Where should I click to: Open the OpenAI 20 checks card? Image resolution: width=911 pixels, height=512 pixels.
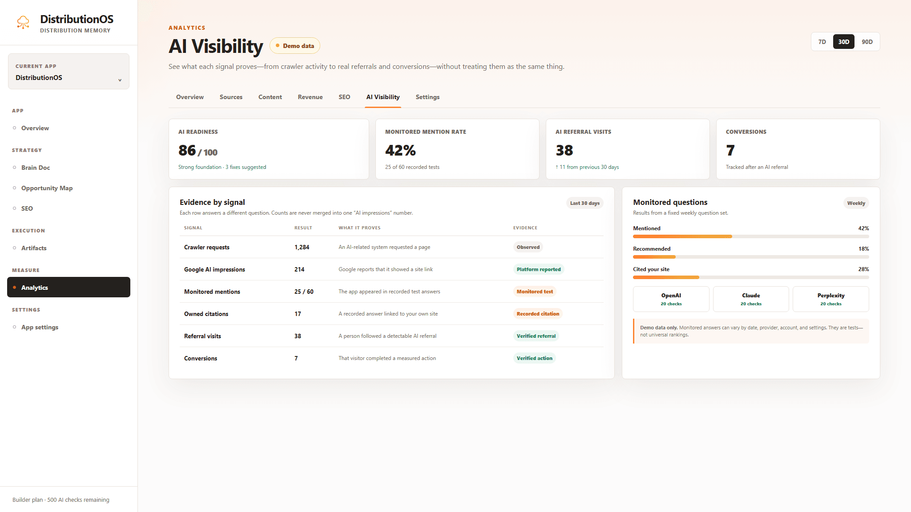pyautogui.click(x=671, y=299)
